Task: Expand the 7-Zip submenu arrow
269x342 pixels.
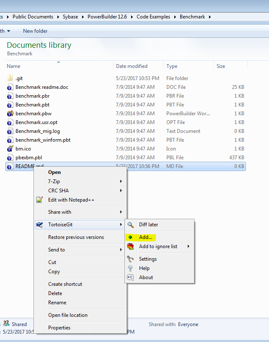Action: tap(121, 181)
